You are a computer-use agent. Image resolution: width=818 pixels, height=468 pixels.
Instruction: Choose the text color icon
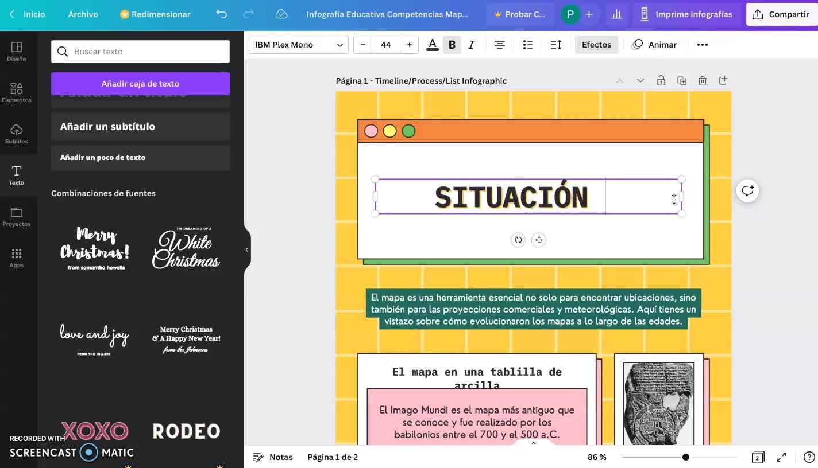[433, 45]
